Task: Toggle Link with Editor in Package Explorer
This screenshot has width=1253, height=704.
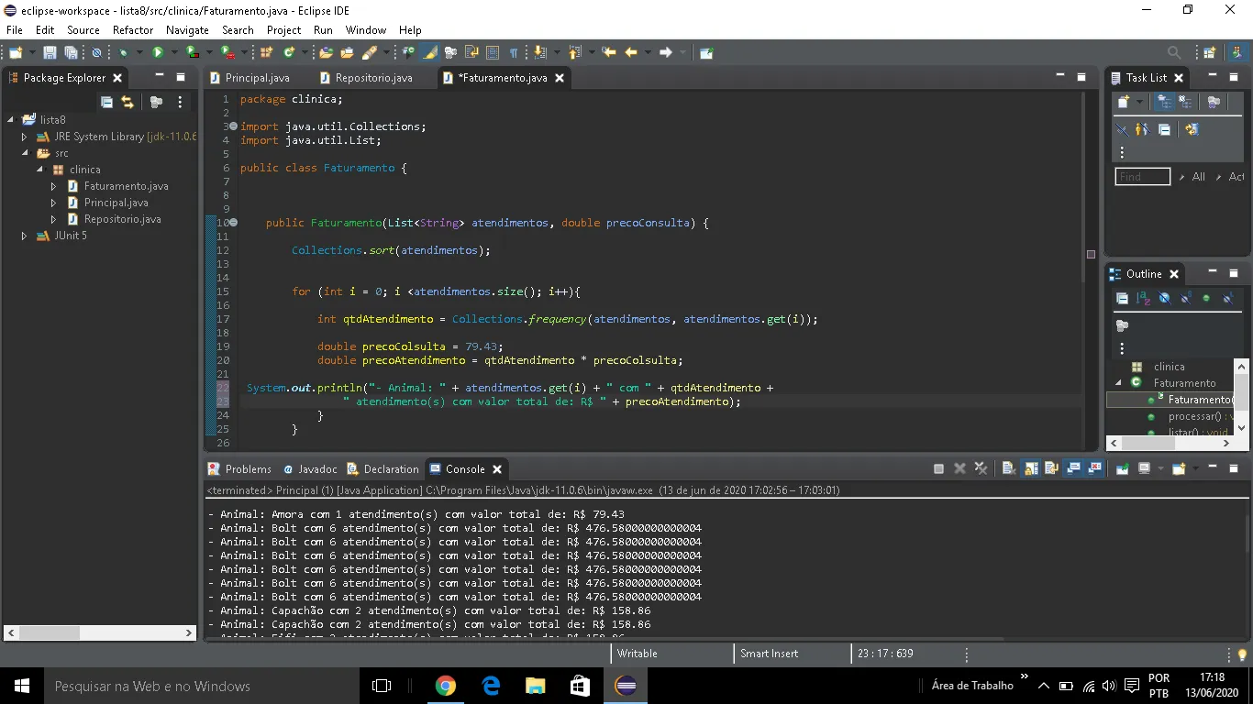Action: click(x=128, y=103)
